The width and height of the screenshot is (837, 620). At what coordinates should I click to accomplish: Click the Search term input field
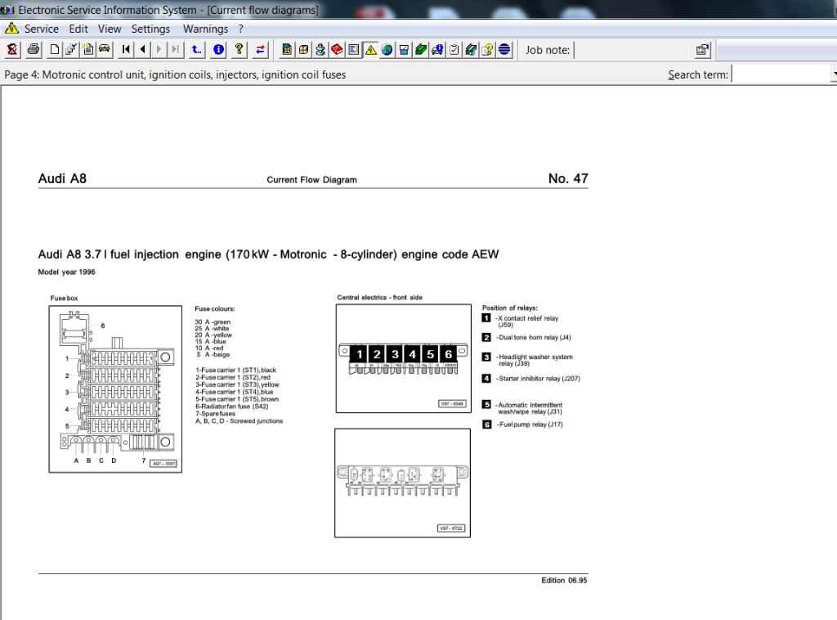pos(780,74)
